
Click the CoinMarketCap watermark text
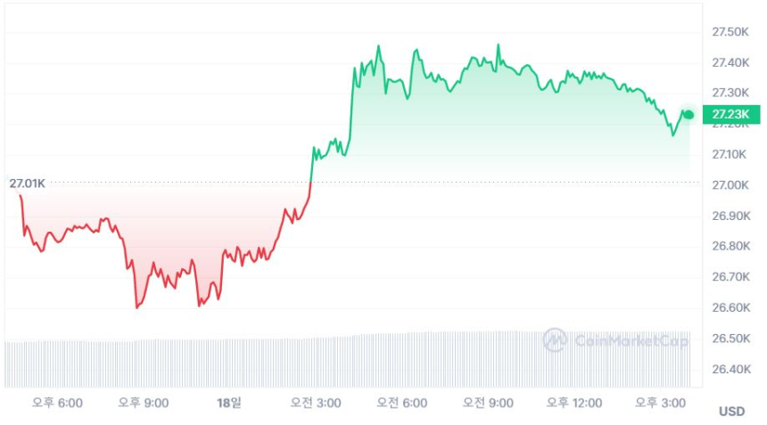click(x=631, y=340)
